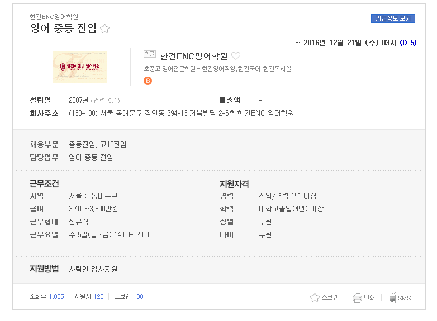Viewport: 437px width, 321px height.
Task: Click the 회사주소 address text
Action: [181, 113]
